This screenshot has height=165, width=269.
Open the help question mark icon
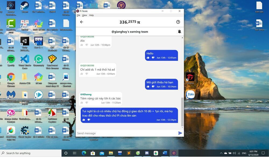[178, 22]
